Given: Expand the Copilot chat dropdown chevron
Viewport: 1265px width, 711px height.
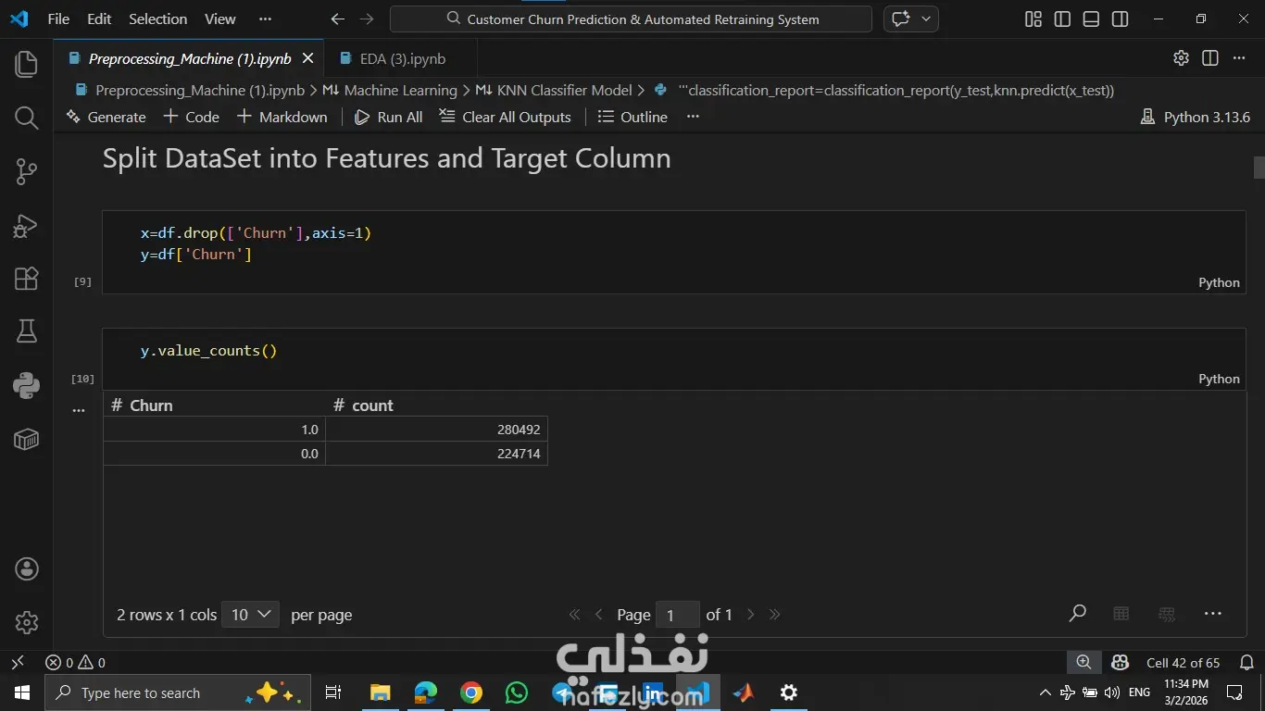Looking at the screenshot, I should tap(926, 19).
